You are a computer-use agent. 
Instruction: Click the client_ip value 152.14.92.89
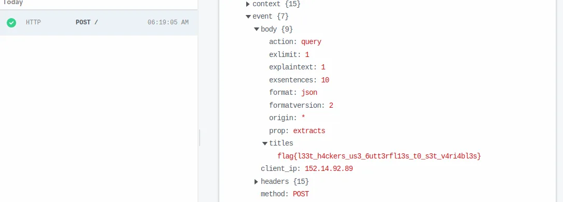click(329, 169)
